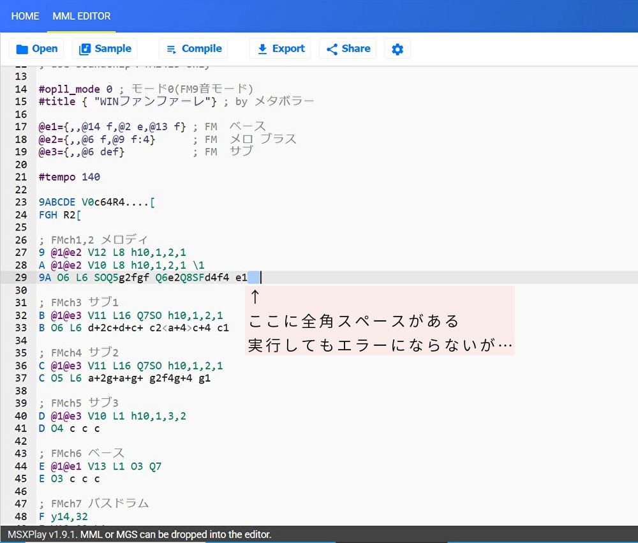This screenshot has width=638, height=543.
Task: Click the line 'A @1@e2 V10 L8 h10,1,2,1 \1'
Action: (x=122, y=265)
